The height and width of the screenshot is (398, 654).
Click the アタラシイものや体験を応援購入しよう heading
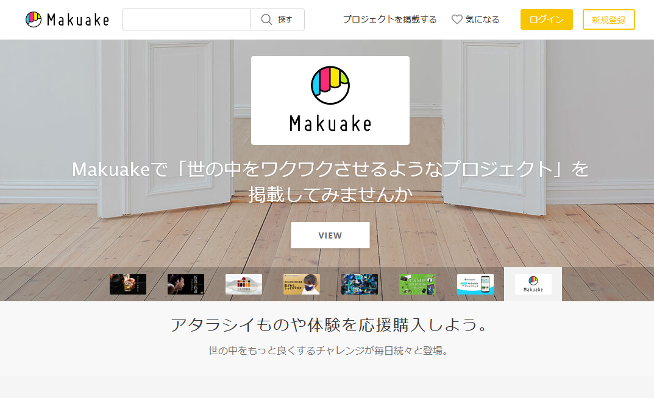[330, 325]
